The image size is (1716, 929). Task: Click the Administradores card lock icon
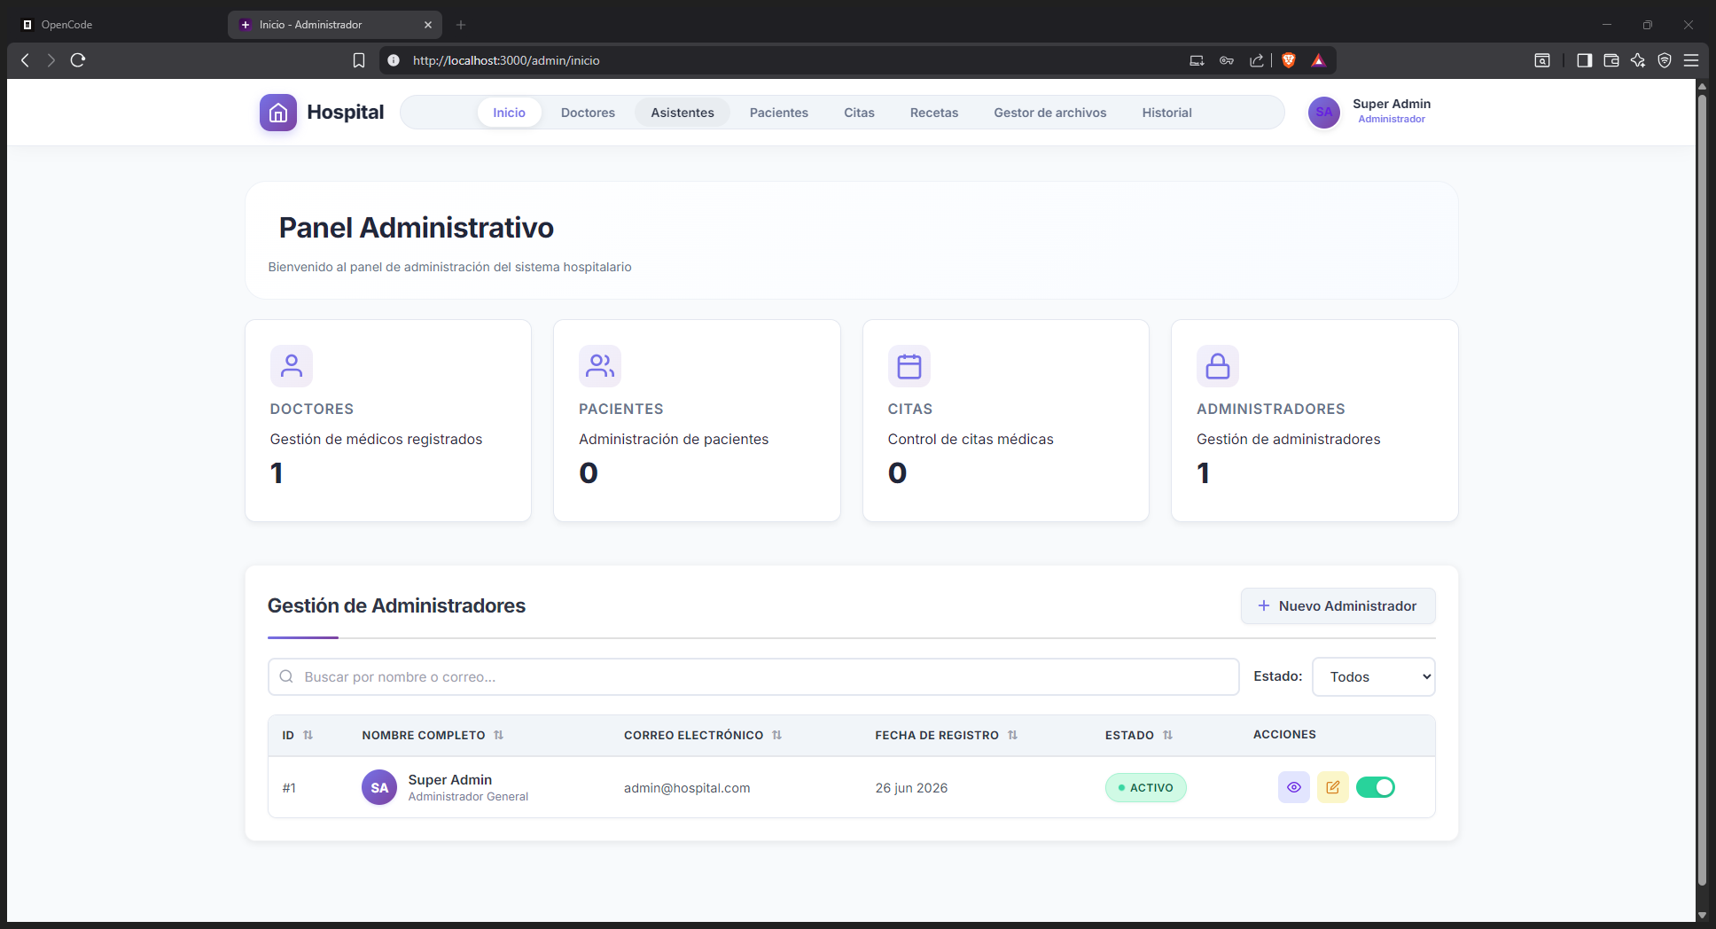[1218, 366]
